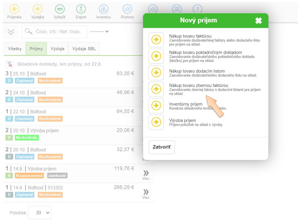The width and height of the screenshot is (303, 224).
Task: Close the Nový príjem dialog with X
Action: pos(258,21)
